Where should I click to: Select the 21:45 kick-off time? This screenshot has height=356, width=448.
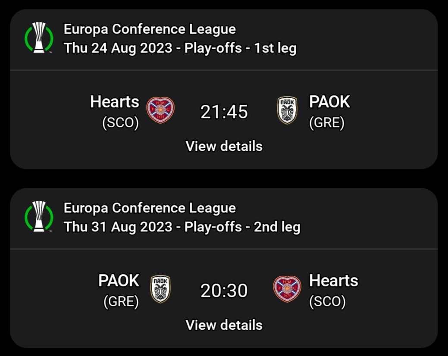coord(224,112)
